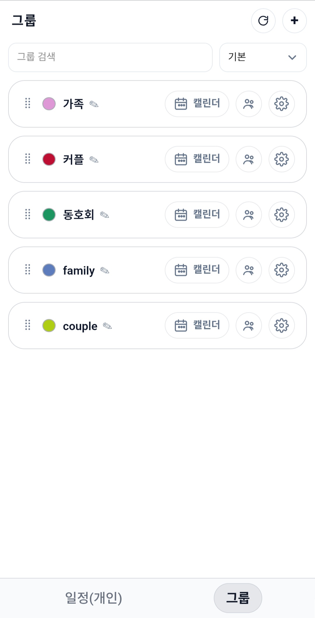
Task: Expand the 기본 sort dropdown
Action: pyautogui.click(x=263, y=57)
